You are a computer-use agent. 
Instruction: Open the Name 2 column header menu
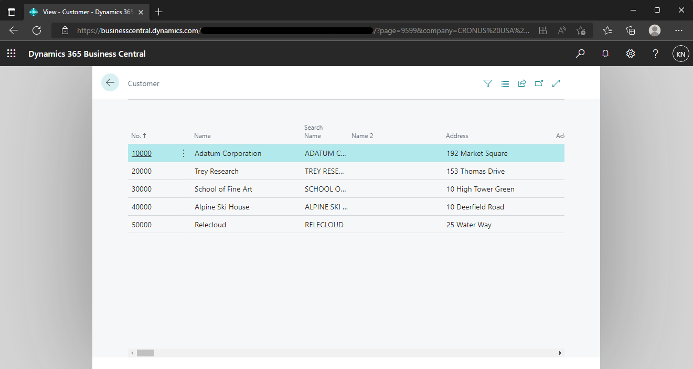pyautogui.click(x=363, y=135)
